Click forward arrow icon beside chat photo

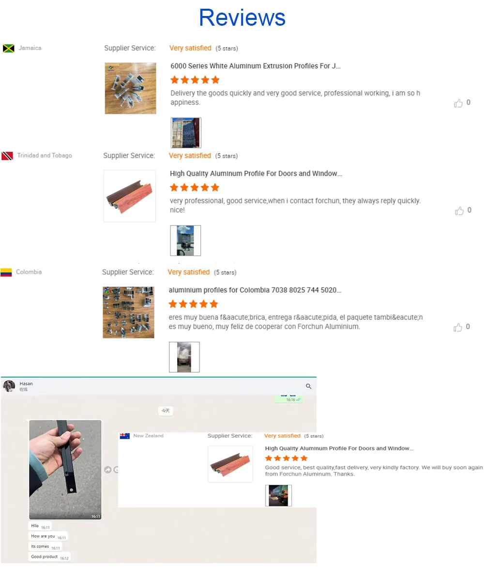click(108, 470)
